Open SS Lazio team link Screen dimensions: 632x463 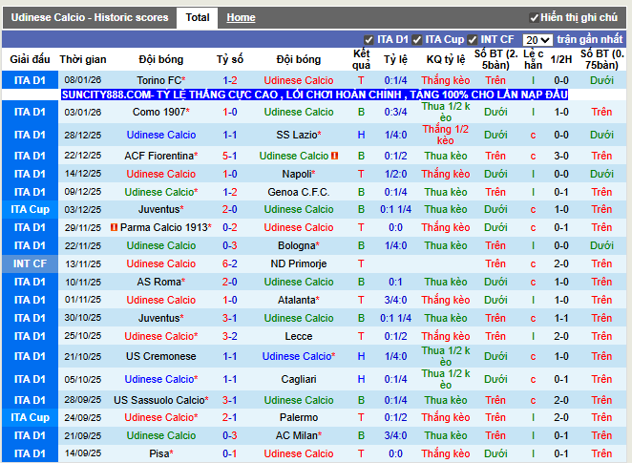[x=299, y=135]
